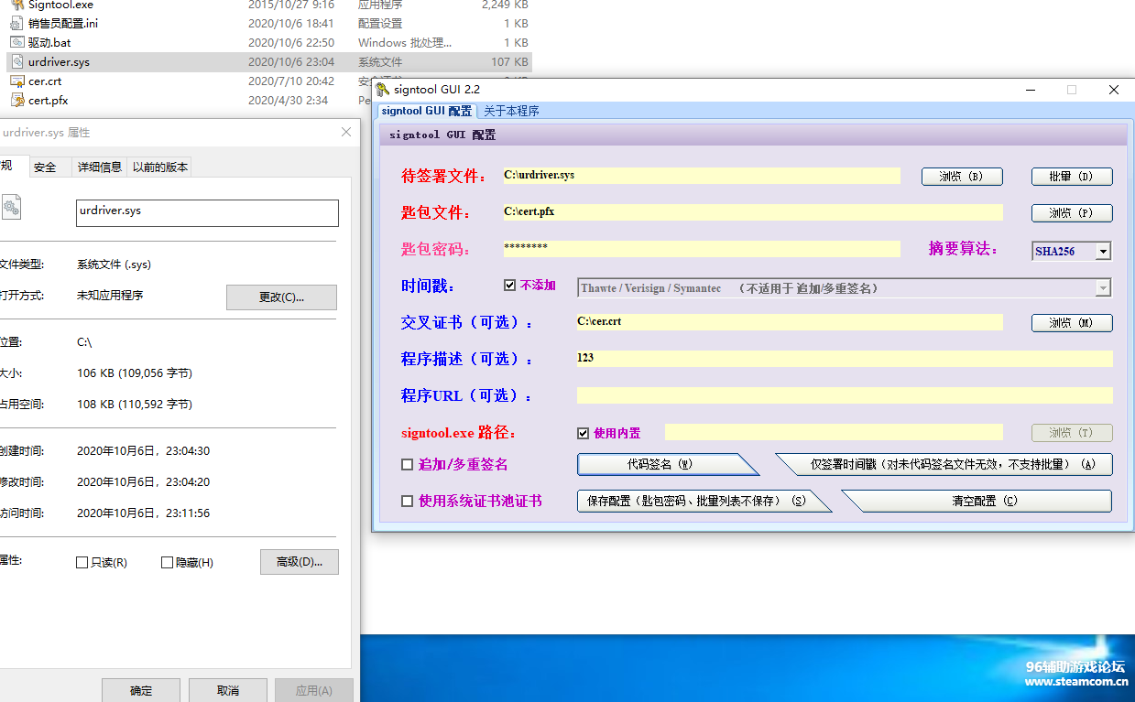Click the 销售员配置.ini file icon
Screen dimensions: 1135x702
[x=17, y=23]
